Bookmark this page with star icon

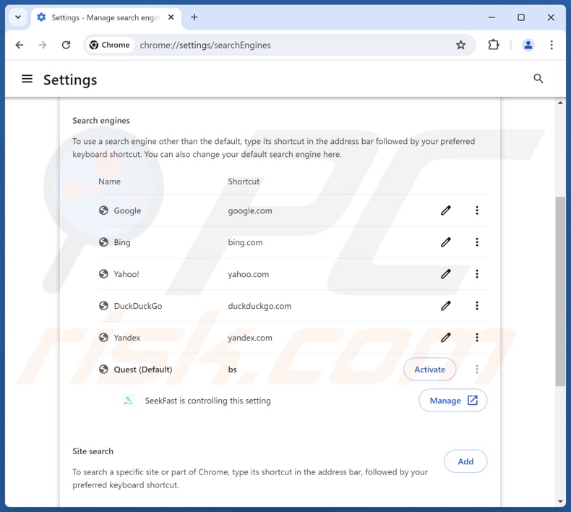460,45
